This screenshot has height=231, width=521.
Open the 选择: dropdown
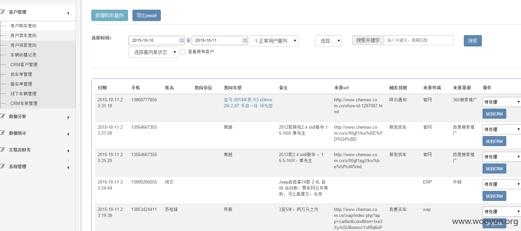click(328, 41)
